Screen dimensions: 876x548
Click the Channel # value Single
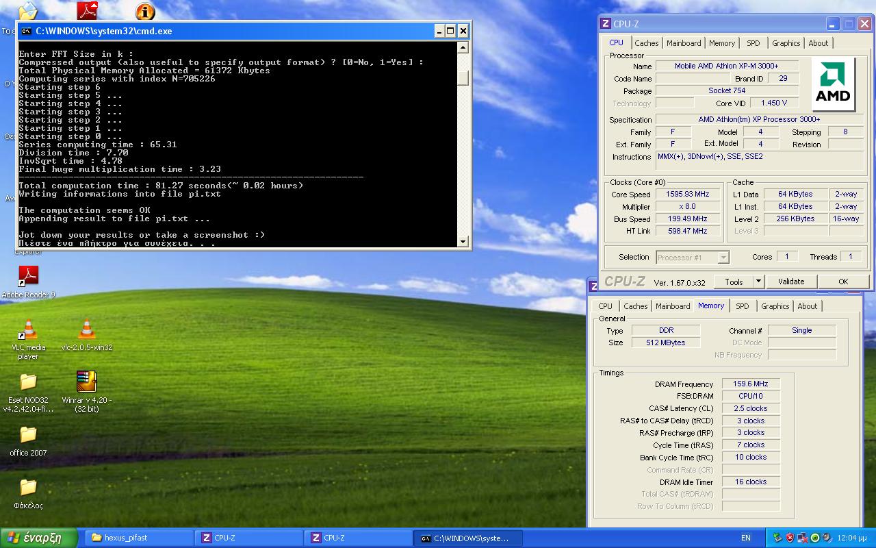click(801, 330)
